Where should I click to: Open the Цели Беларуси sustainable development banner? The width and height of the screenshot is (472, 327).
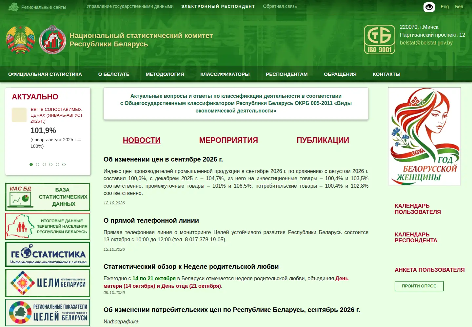pos(48,283)
